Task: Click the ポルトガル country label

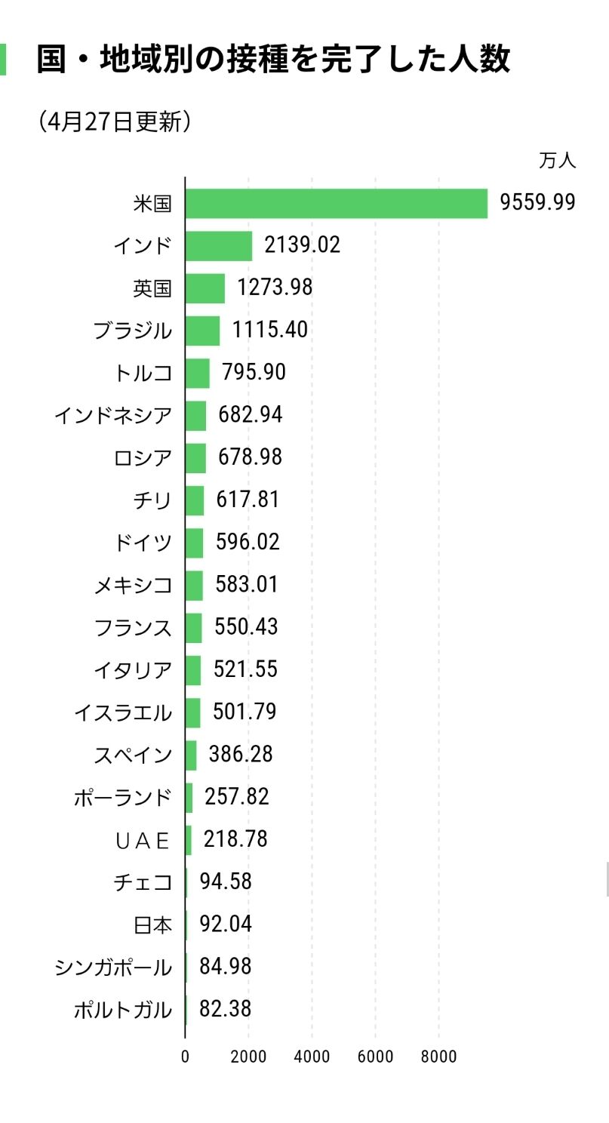Action: (122, 1010)
